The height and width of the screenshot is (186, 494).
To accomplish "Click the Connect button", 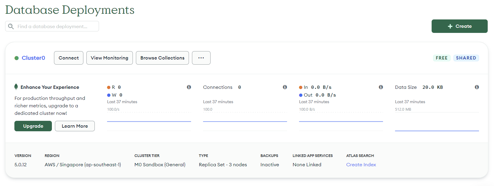I will coord(69,58).
